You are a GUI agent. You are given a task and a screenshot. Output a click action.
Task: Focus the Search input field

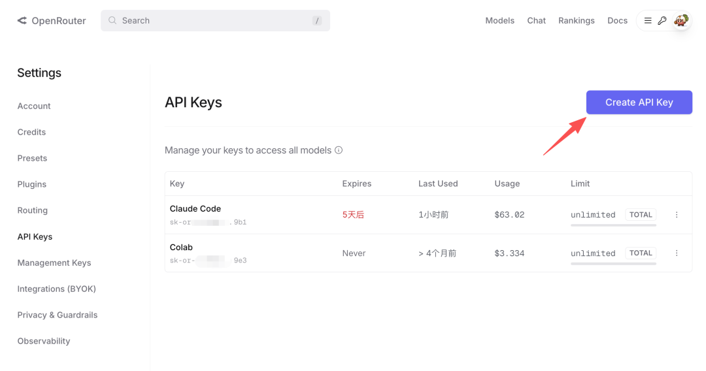tap(215, 21)
